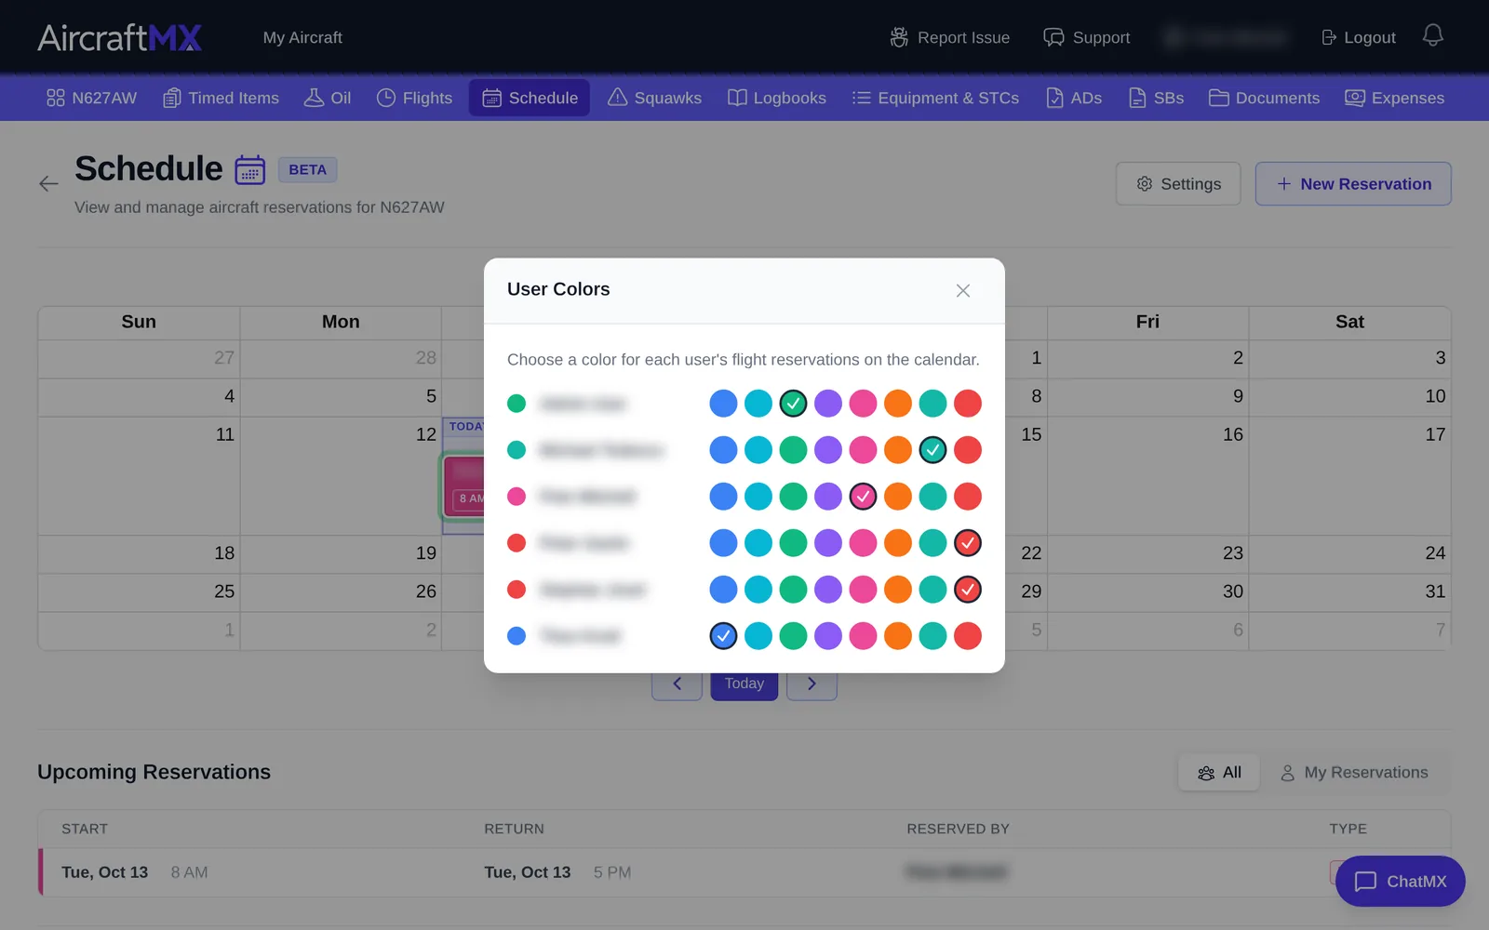Click the 'Upcoming Reservations' heading
The image size is (1489, 930).
pos(154,772)
